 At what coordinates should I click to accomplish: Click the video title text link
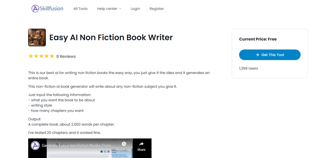tap(77, 146)
